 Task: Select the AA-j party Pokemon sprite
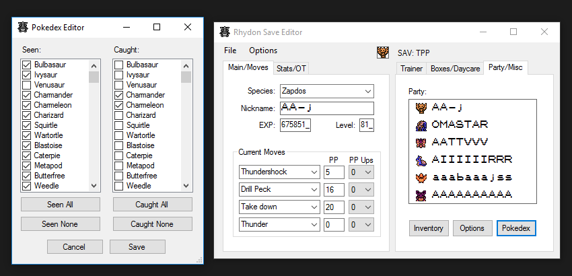421,108
